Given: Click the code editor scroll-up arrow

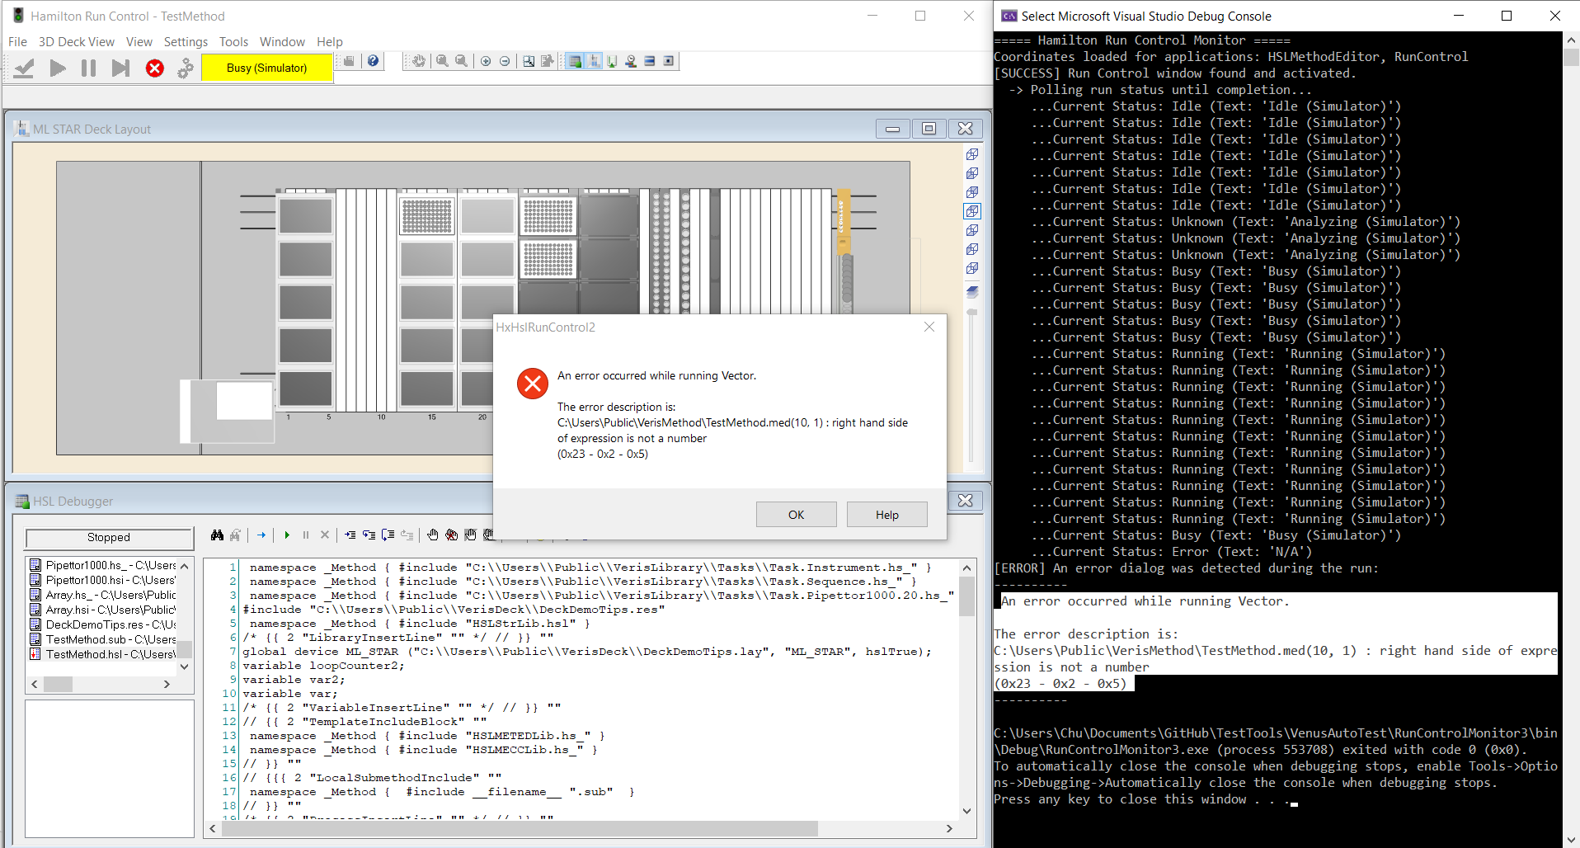Looking at the screenshot, I should click(966, 568).
